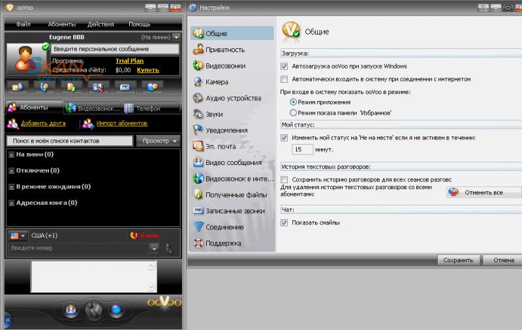Open Полученные файлы settings category
Image resolution: width=522 pixels, height=330 pixels.
tap(232, 195)
